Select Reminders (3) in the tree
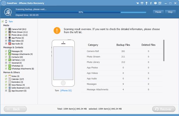This screenshot has width=179, height=116. [x=17, y=82]
